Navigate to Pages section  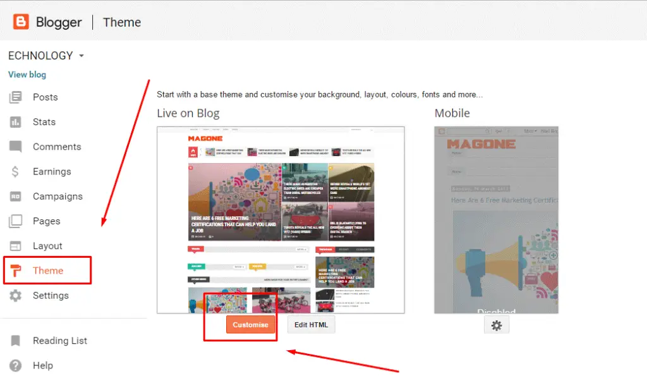point(47,221)
